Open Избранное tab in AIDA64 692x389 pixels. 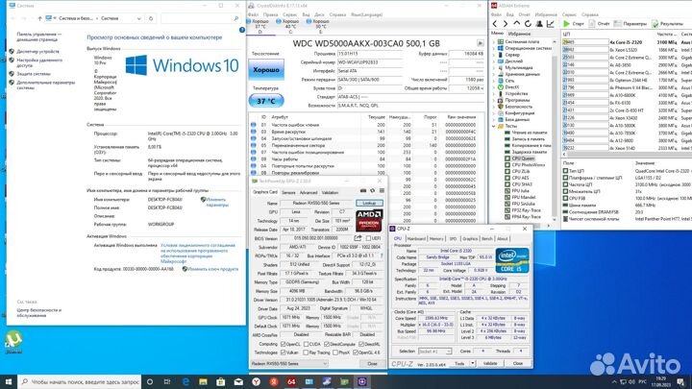tap(519, 34)
